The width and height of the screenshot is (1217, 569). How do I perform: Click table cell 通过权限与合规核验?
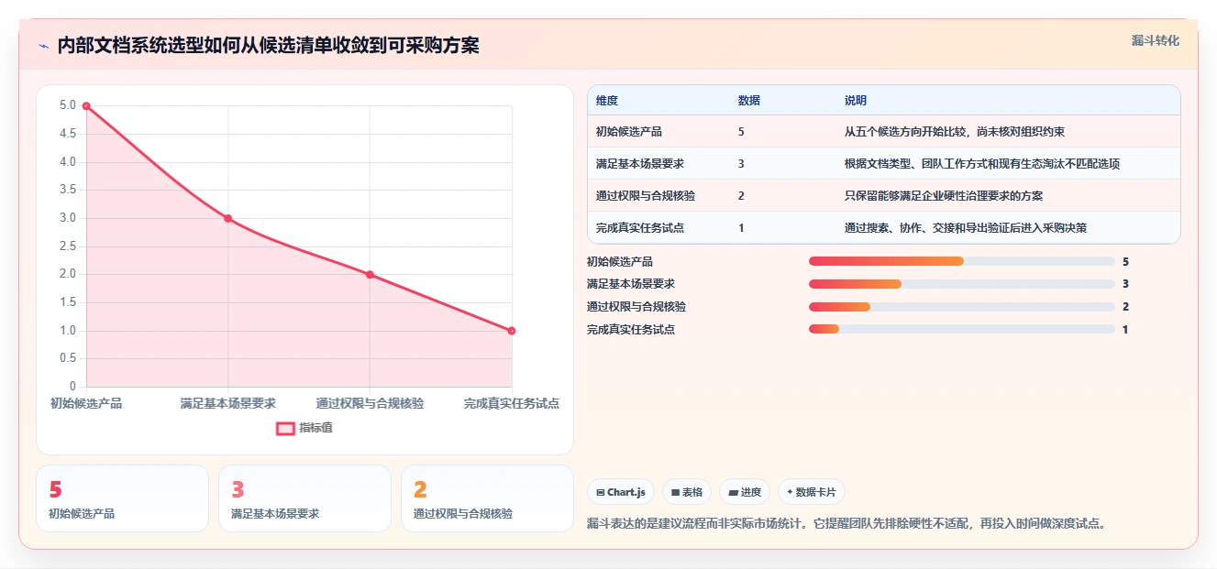[646, 196]
